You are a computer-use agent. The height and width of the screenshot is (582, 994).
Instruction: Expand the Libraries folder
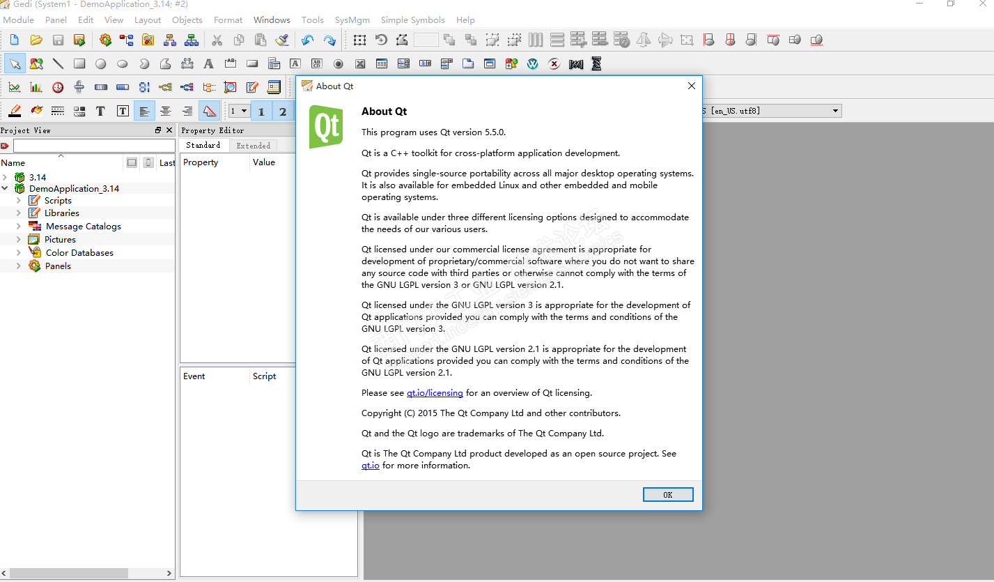tap(19, 213)
